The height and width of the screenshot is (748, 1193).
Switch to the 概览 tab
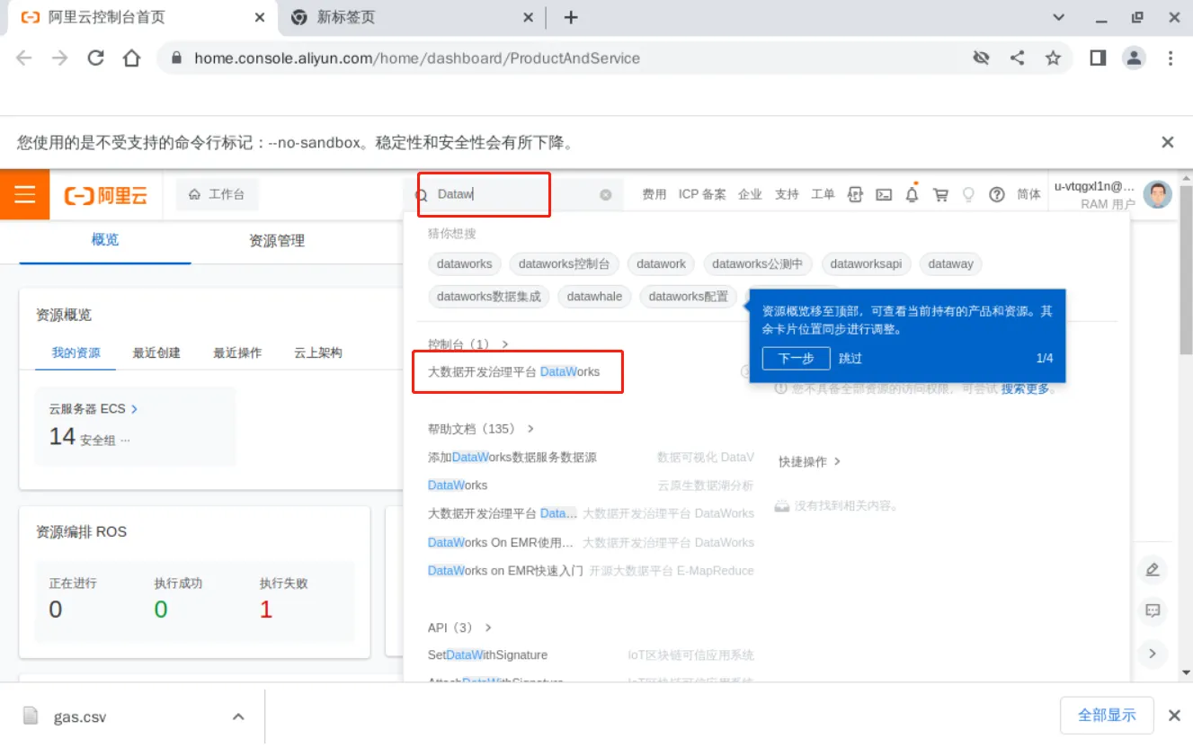[105, 240]
